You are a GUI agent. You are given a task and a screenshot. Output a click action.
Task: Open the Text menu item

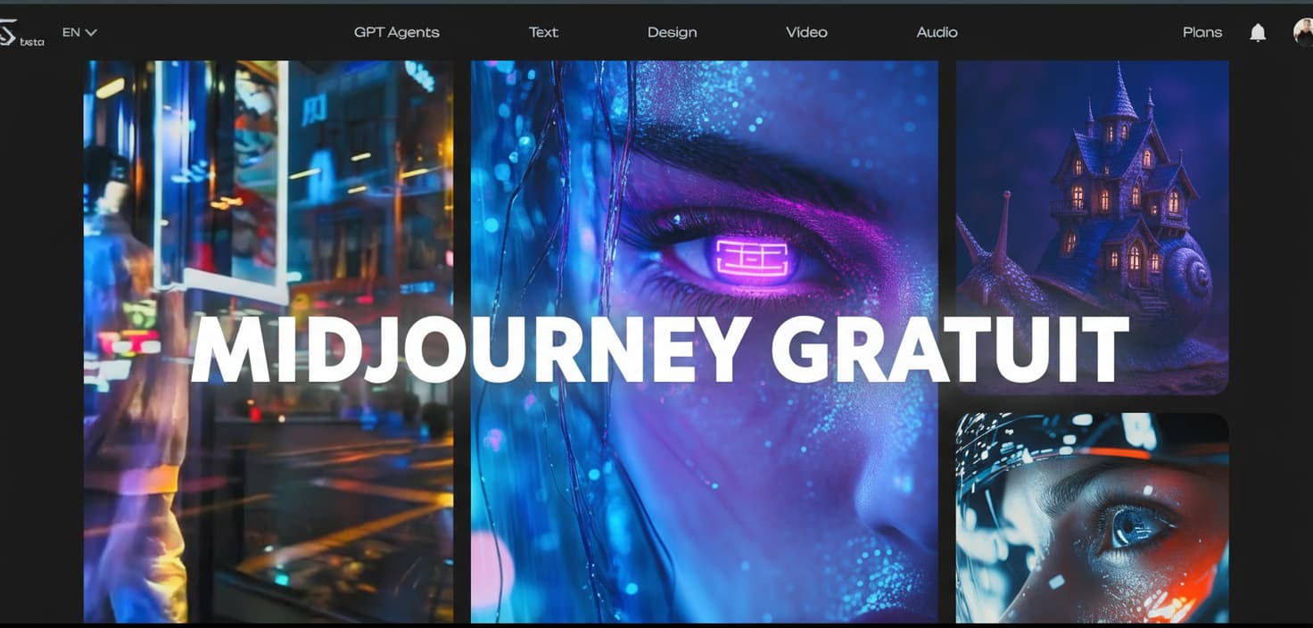[543, 32]
